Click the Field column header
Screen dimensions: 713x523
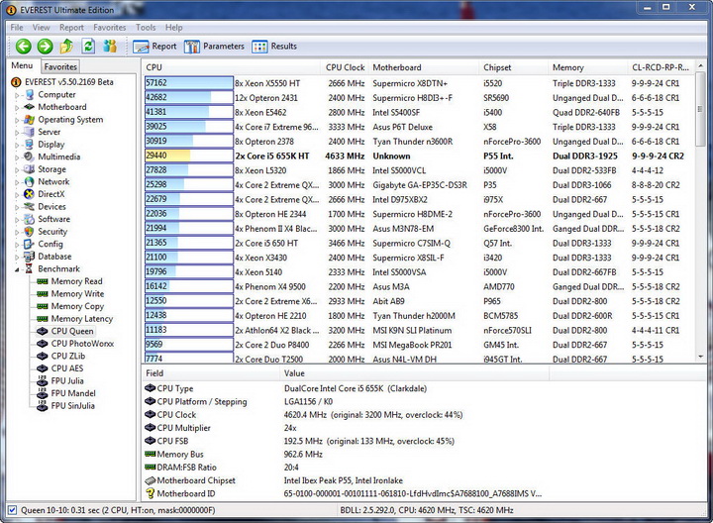coord(210,373)
